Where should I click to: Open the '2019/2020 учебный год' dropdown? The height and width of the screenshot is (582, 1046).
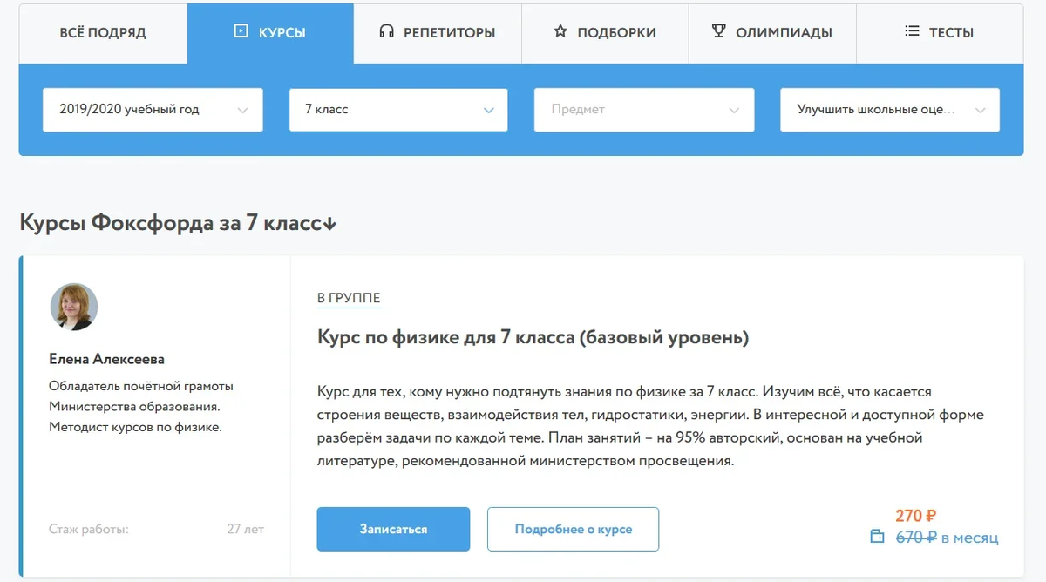click(153, 110)
